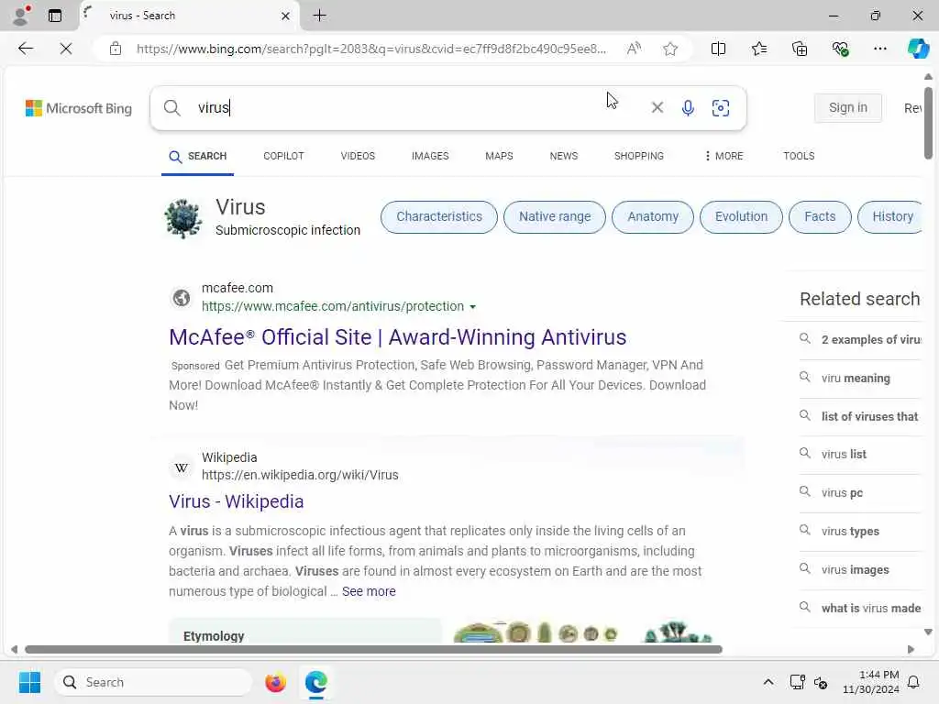Switch to the VIDEOS tab
939x704 pixels.
pos(358,156)
